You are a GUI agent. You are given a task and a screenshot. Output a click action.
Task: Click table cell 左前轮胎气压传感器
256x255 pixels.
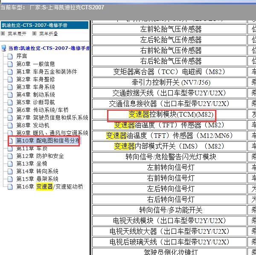pyautogui.click(x=169, y=29)
